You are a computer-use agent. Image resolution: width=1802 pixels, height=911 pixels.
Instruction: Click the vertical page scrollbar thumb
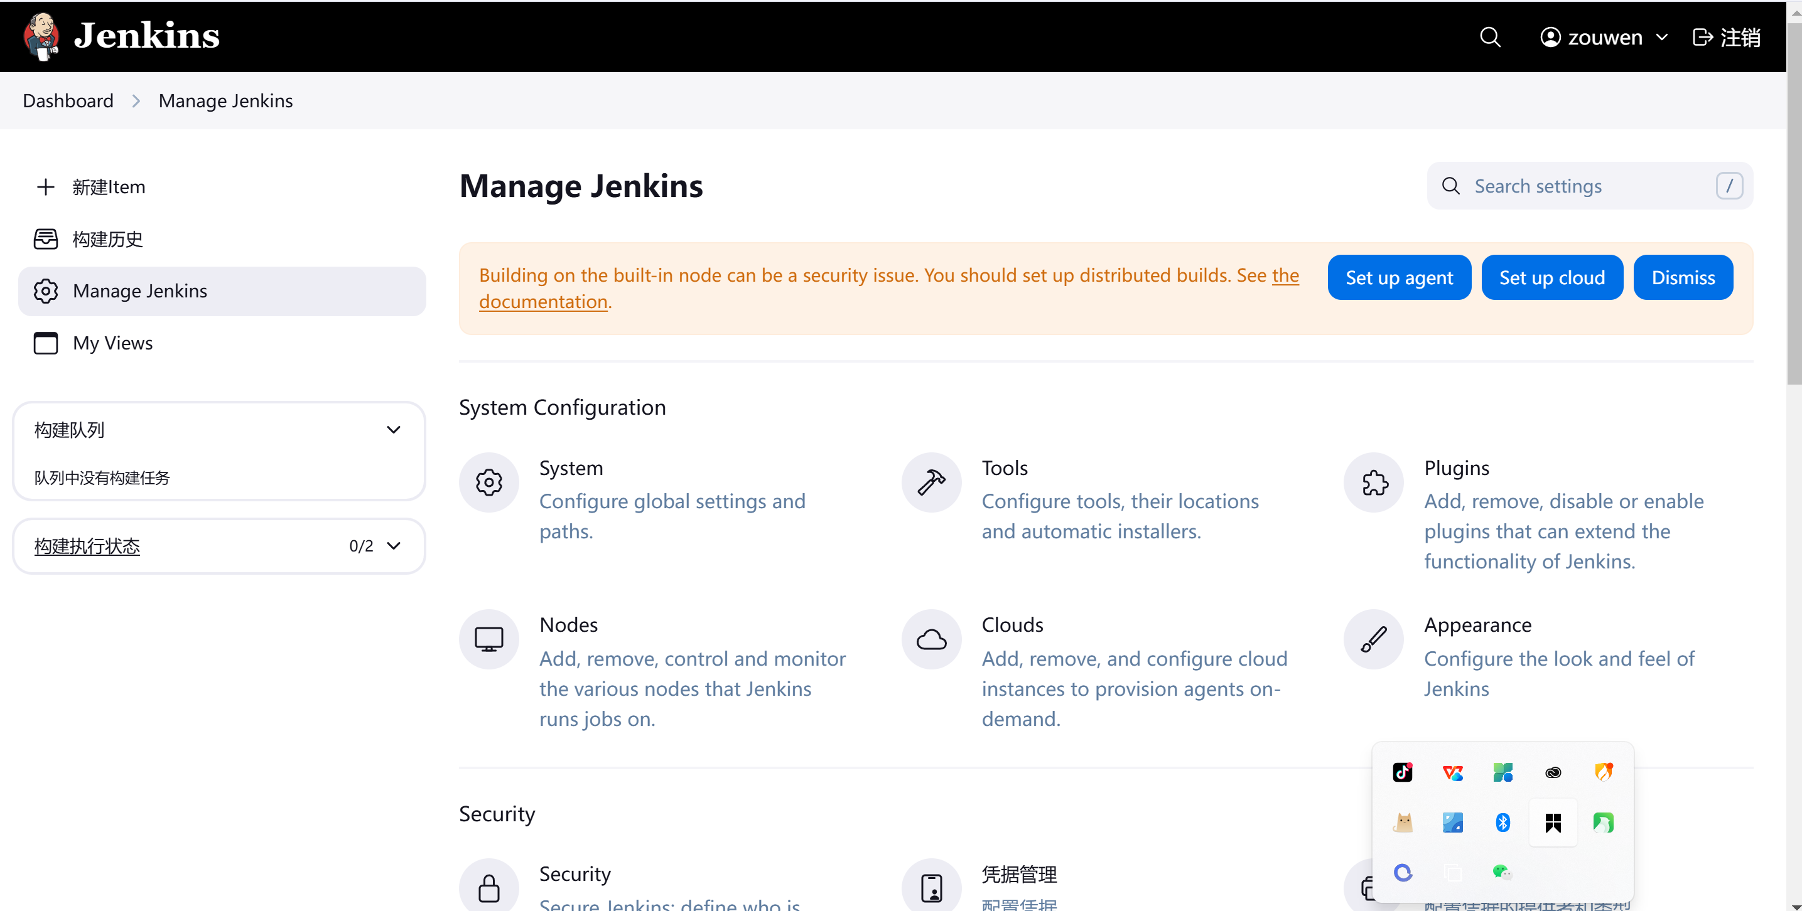1794,203
